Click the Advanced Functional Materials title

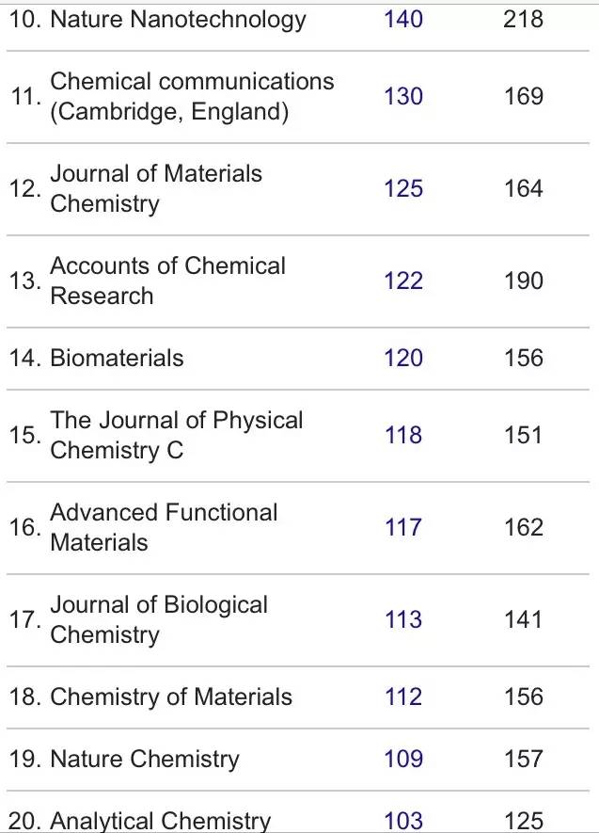pos(164,527)
